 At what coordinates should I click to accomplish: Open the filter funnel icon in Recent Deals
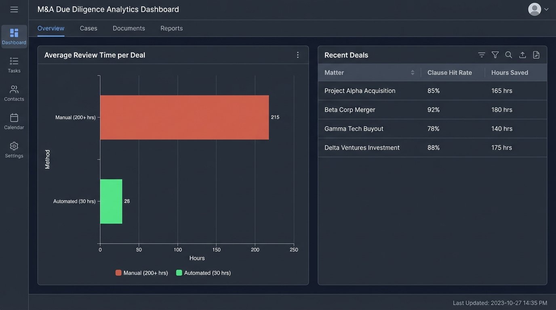pyautogui.click(x=495, y=54)
